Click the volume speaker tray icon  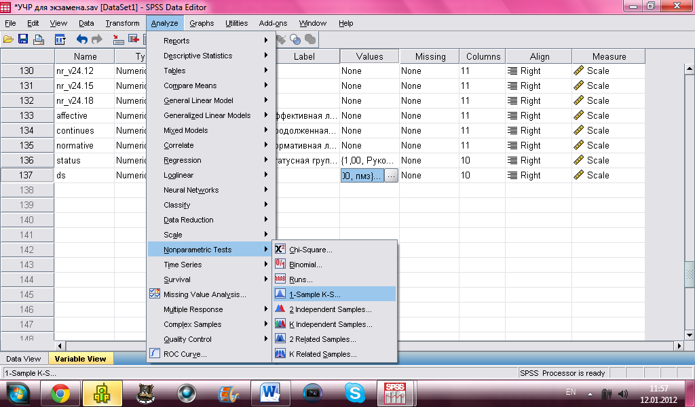623,393
